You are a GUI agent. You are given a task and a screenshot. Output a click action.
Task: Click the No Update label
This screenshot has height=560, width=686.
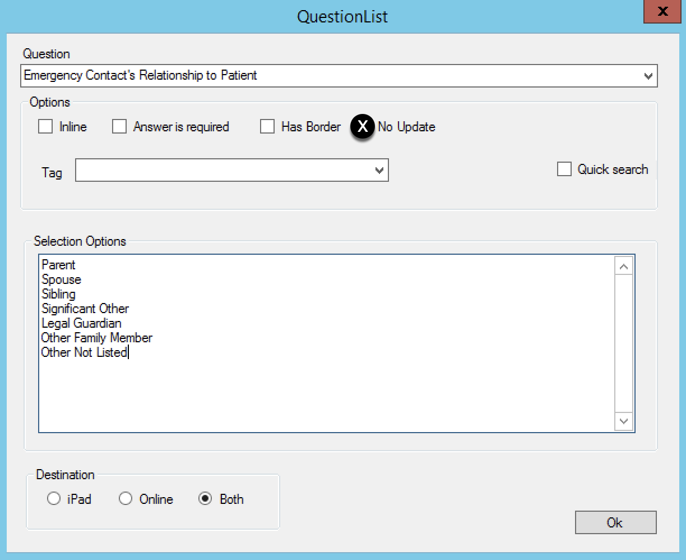coord(406,127)
